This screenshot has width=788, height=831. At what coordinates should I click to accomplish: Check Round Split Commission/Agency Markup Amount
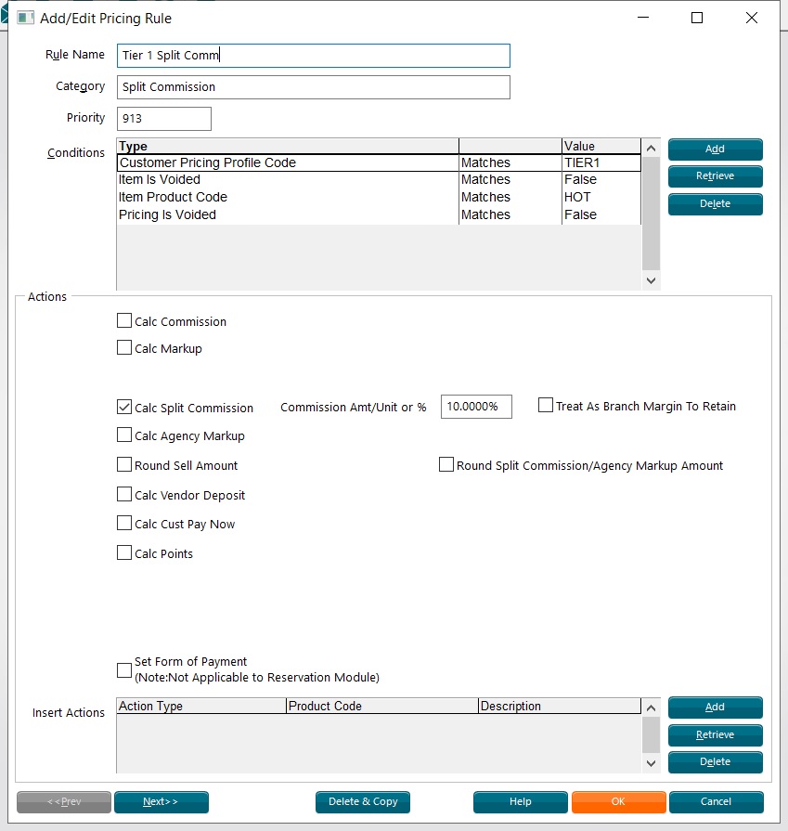pos(446,465)
